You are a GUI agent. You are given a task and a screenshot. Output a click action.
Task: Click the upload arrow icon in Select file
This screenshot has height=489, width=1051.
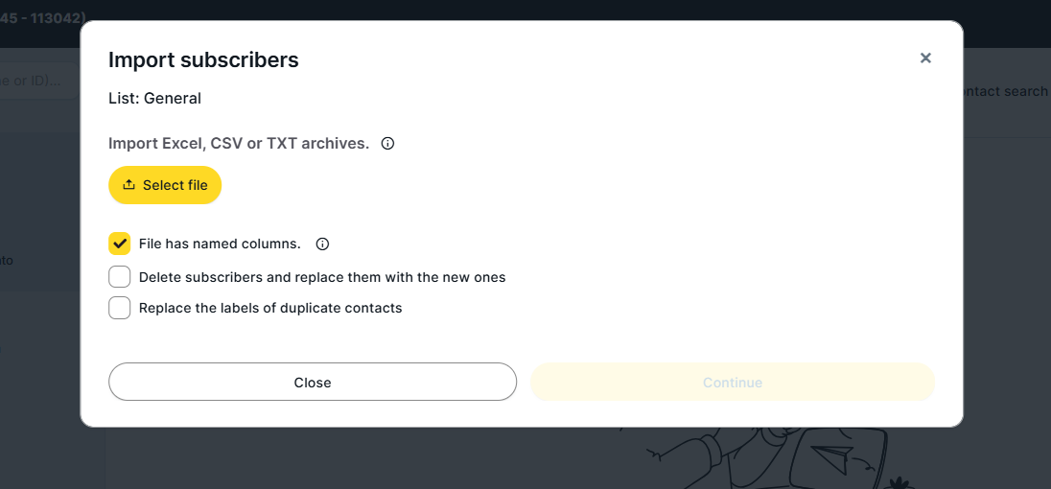tap(129, 185)
